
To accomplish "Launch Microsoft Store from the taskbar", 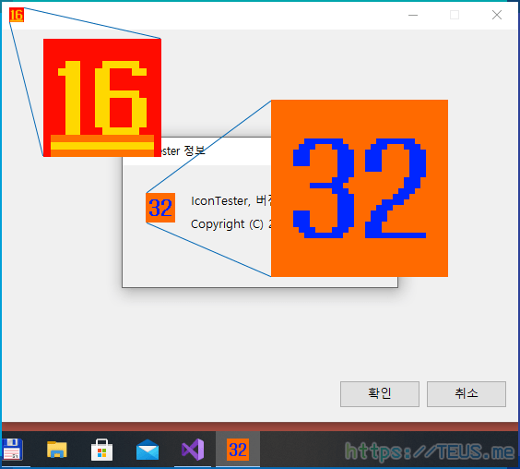I will coord(101,450).
